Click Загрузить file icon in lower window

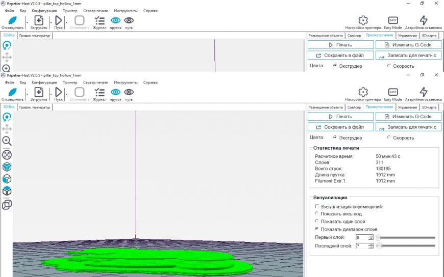tap(39, 92)
